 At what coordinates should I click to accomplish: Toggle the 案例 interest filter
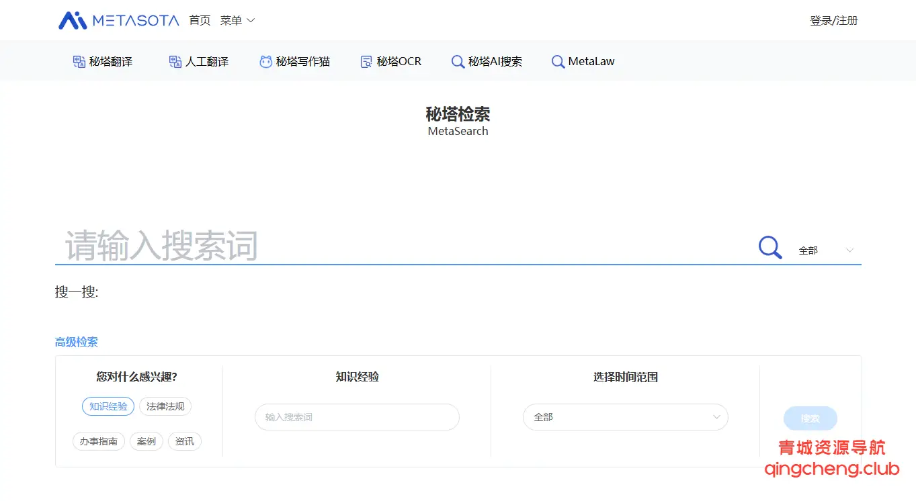point(146,441)
